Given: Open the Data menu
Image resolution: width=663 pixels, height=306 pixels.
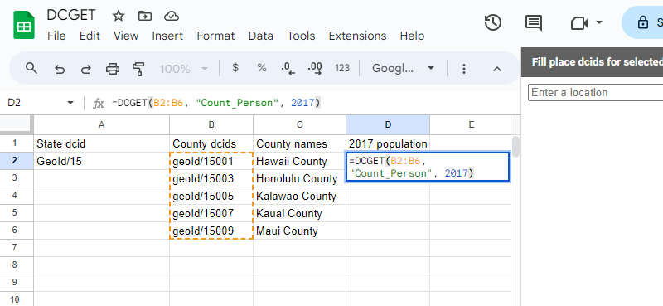Looking at the screenshot, I should (x=261, y=36).
